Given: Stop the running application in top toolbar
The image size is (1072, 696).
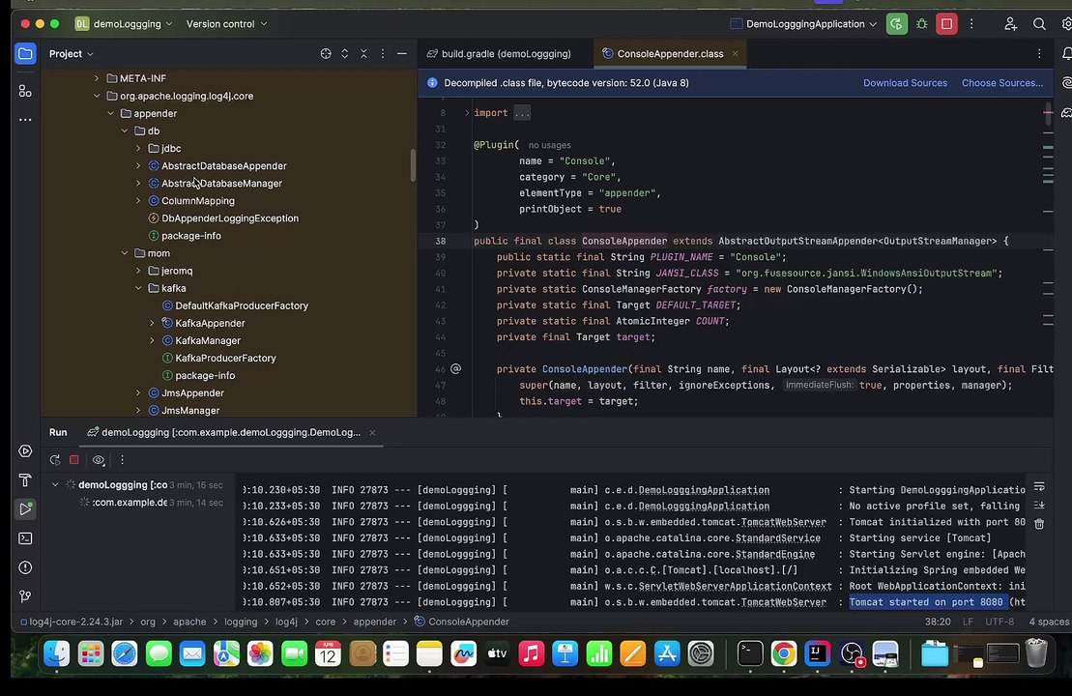Looking at the screenshot, I should pyautogui.click(x=947, y=24).
